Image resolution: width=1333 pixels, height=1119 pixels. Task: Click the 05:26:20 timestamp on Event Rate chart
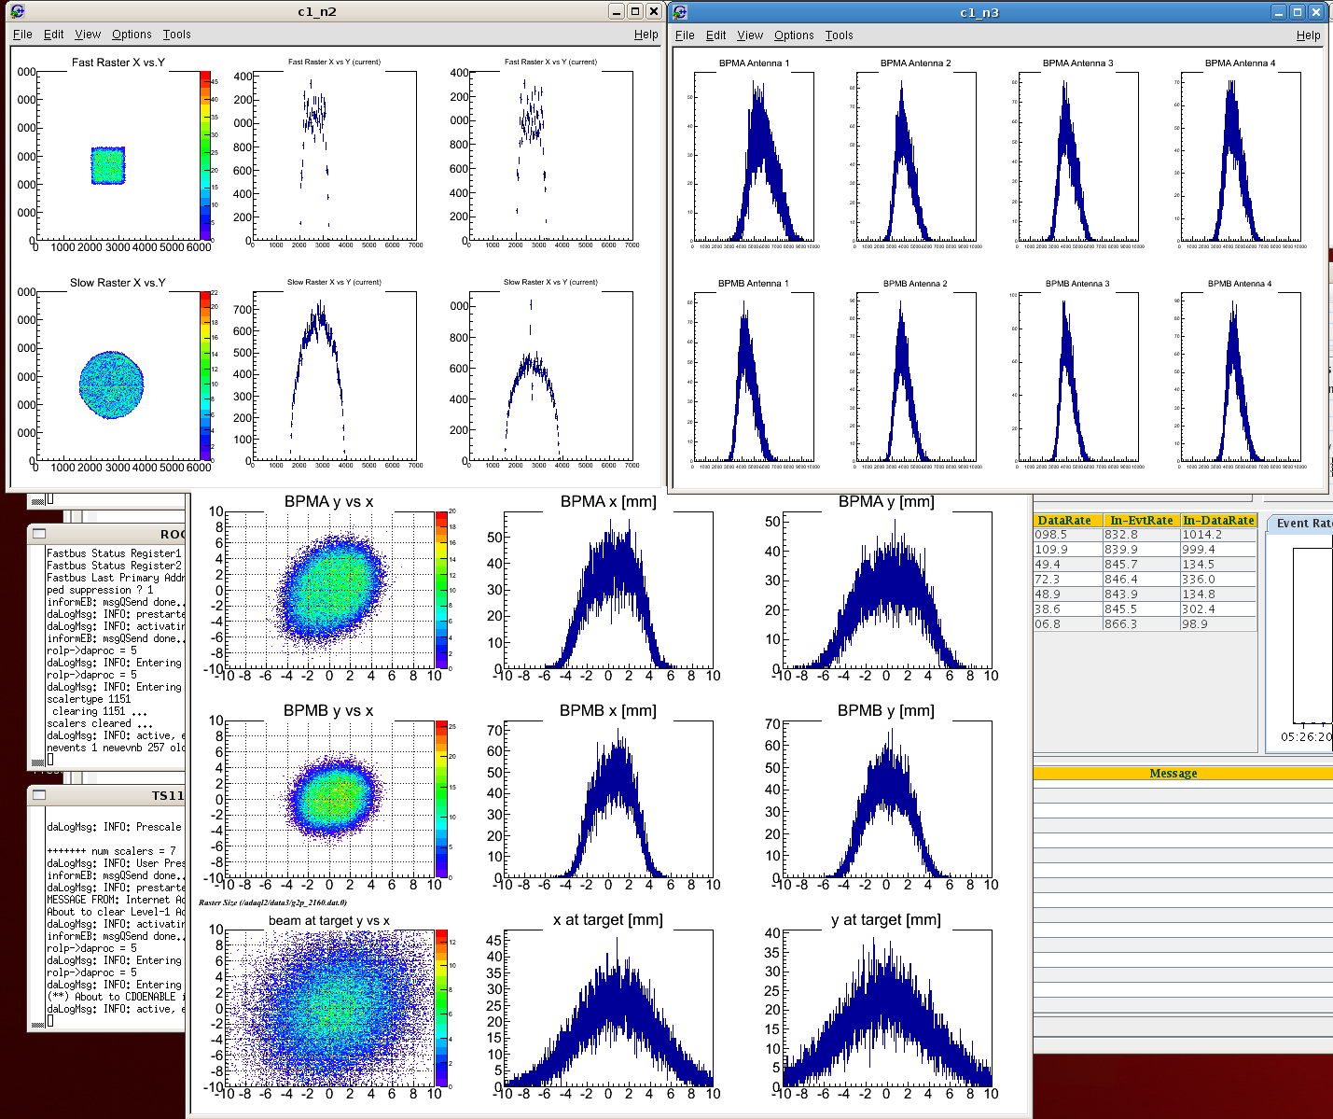pyautogui.click(x=1306, y=736)
